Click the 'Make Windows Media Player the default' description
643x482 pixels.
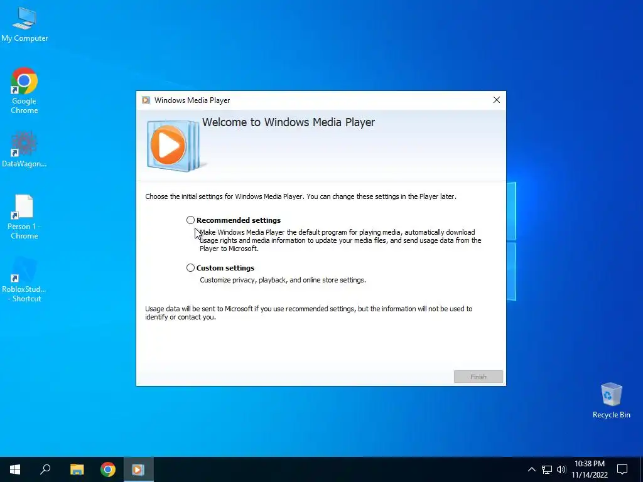pyautogui.click(x=340, y=240)
